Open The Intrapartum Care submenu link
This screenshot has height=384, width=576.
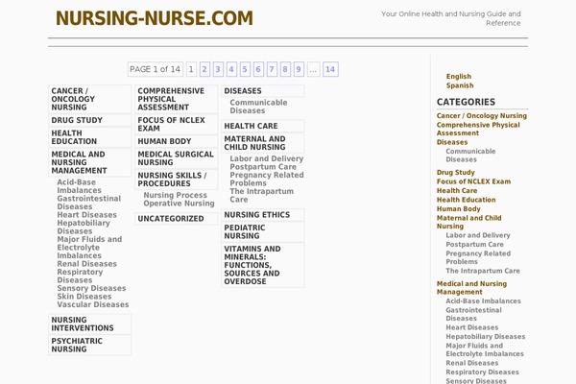click(261, 195)
